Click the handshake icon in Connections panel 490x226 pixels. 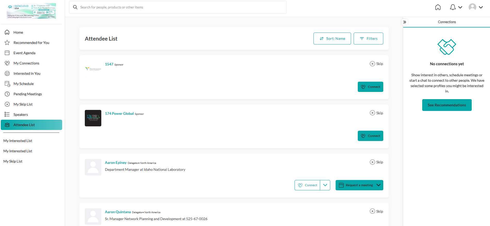click(447, 47)
